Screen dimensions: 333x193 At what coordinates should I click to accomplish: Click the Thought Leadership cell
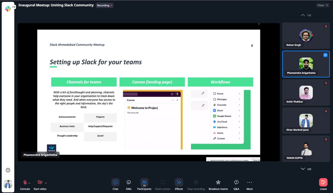[x=67, y=136]
